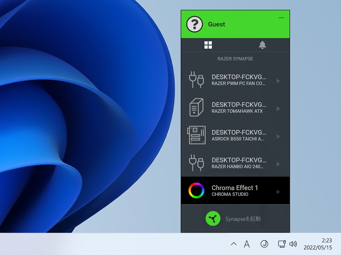Launch Synapse via the Synapseを起動 label
The width and height of the screenshot is (341, 255).
click(243, 219)
